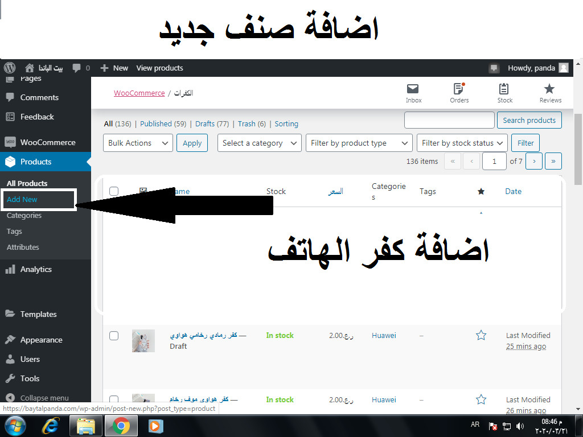
Task: Expand Select a category dropdown
Action: [260, 143]
